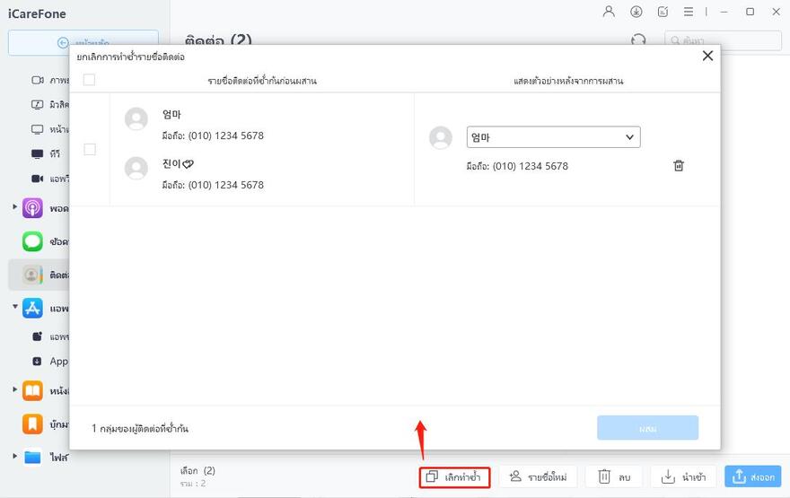The height and width of the screenshot is (498, 790).
Task: Select the Podcasts sidebar icon
Action: pos(32,208)
